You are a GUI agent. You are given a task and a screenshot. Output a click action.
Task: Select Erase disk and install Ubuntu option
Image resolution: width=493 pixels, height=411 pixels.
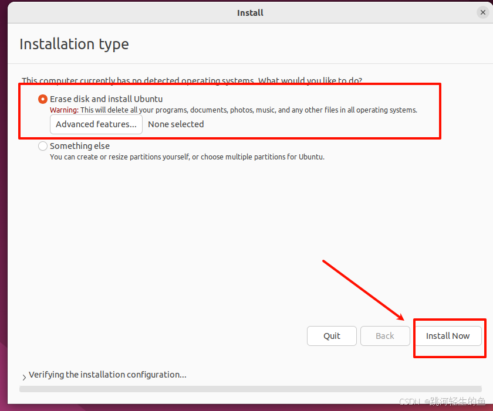coord(43,99)
